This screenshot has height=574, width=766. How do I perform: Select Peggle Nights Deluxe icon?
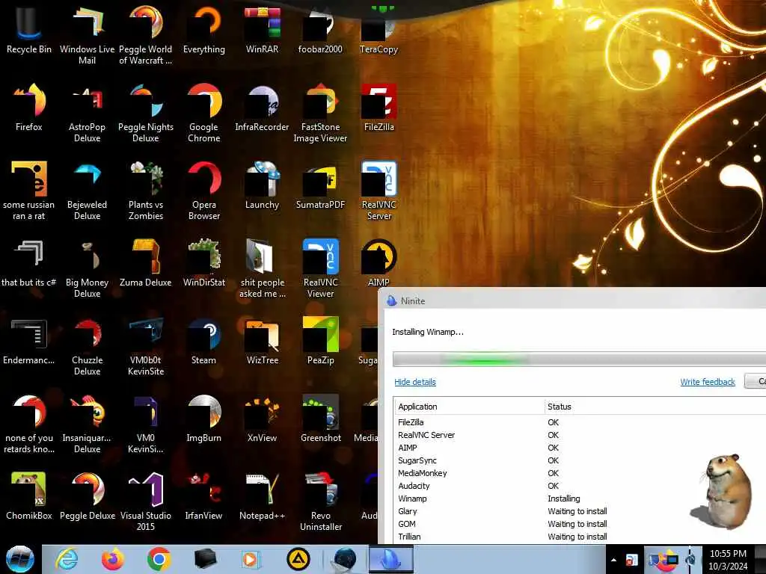coord(146,112)
